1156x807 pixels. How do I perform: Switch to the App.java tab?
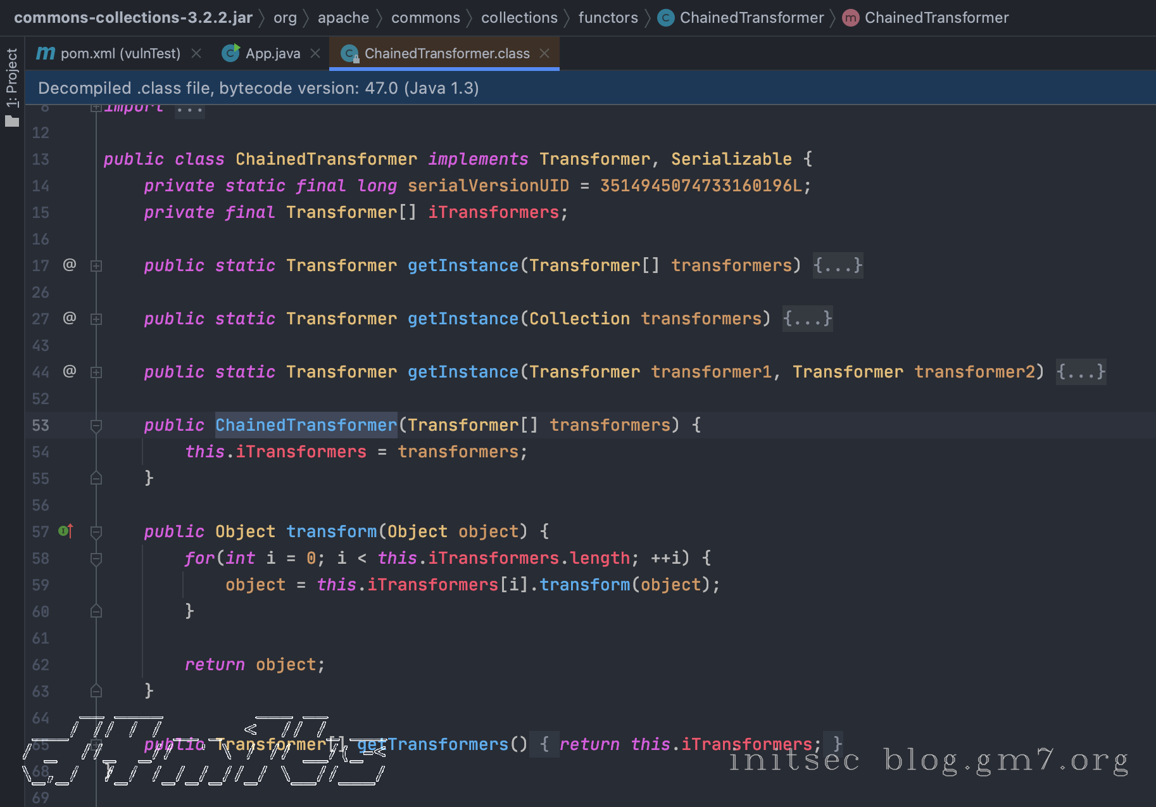tap(272, 53)
